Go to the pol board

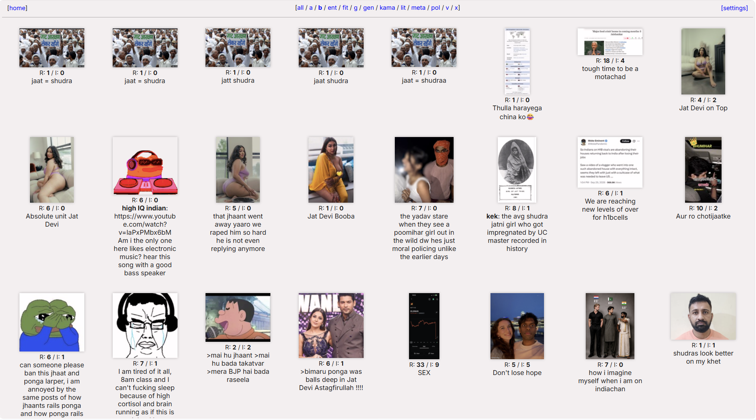tap(436, 8)
